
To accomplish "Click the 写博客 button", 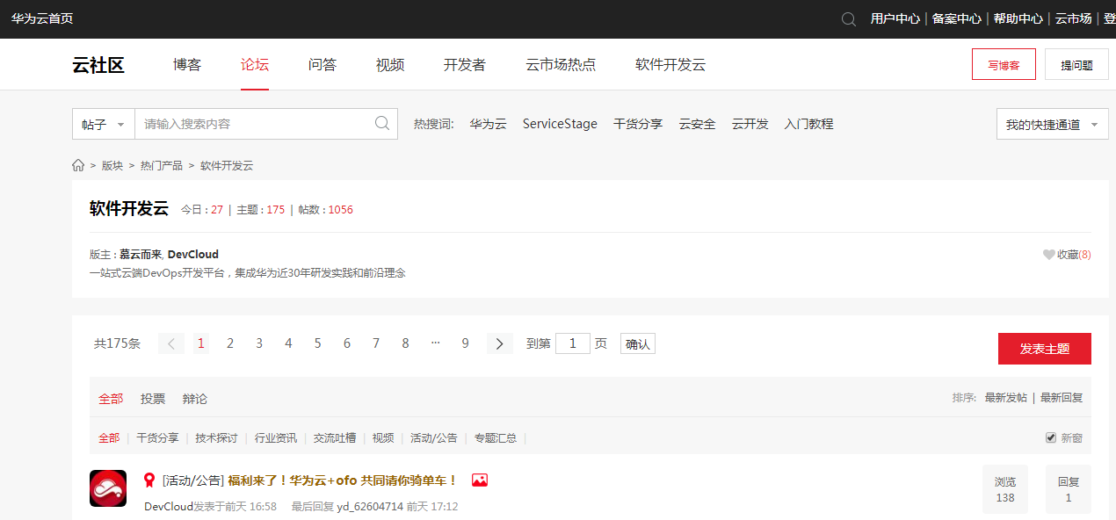I will (1004, 64).
